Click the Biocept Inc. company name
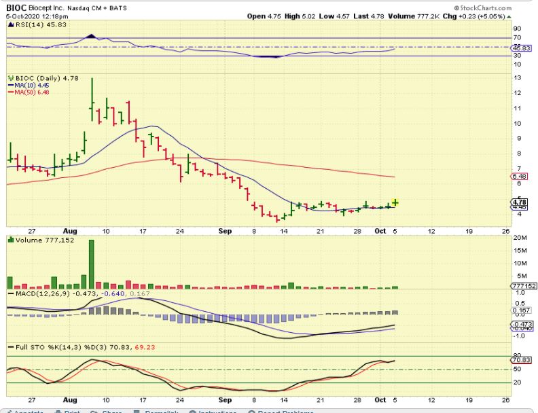 [x=46, y=8]
